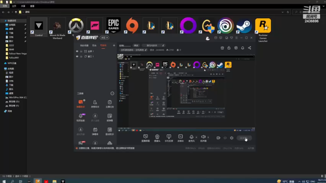
Task: Switch to the first scene tab
Action: [x=84, y=46]
